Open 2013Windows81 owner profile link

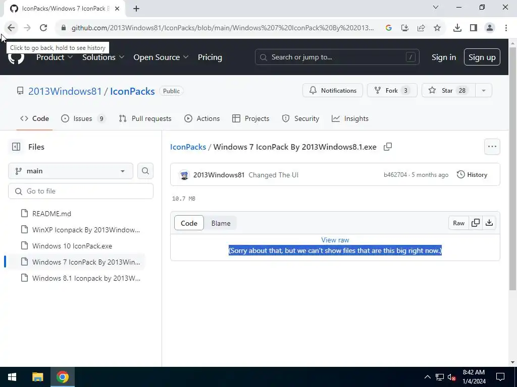click(x=65, y=91)
